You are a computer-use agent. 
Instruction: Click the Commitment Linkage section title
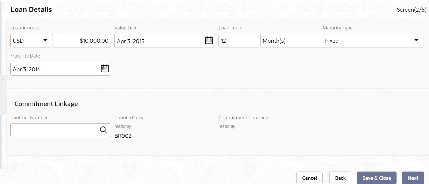pyautogui.click(x=46, y=104)
